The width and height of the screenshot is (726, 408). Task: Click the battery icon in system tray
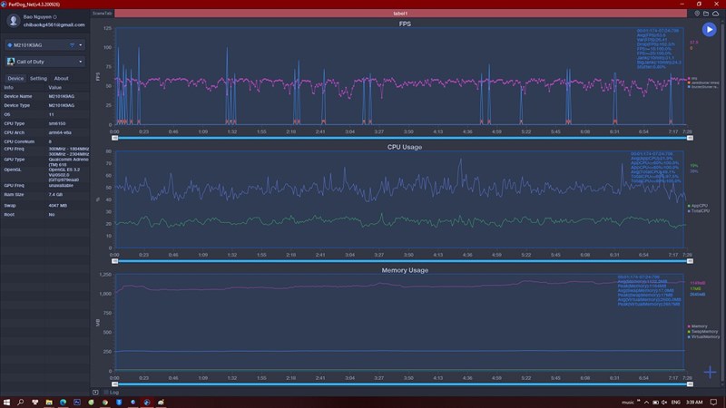point(655,402)
